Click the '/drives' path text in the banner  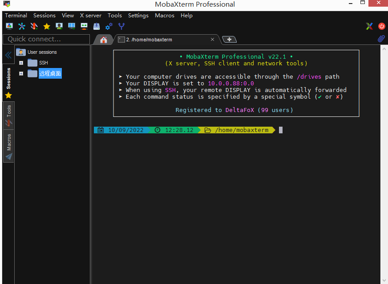[x=309, y=76]
